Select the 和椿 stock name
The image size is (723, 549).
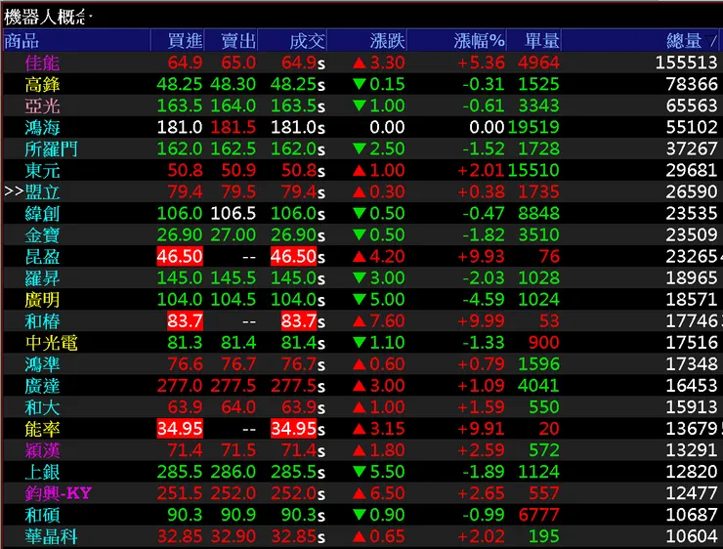click(x=42, y=320)
